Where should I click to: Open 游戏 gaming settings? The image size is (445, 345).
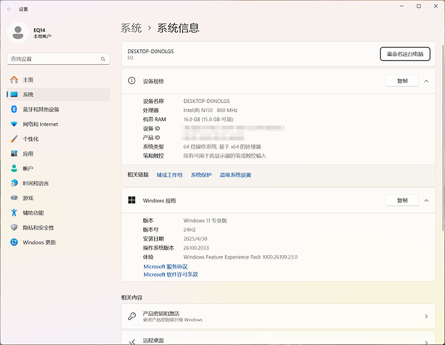tap(28, 198)
